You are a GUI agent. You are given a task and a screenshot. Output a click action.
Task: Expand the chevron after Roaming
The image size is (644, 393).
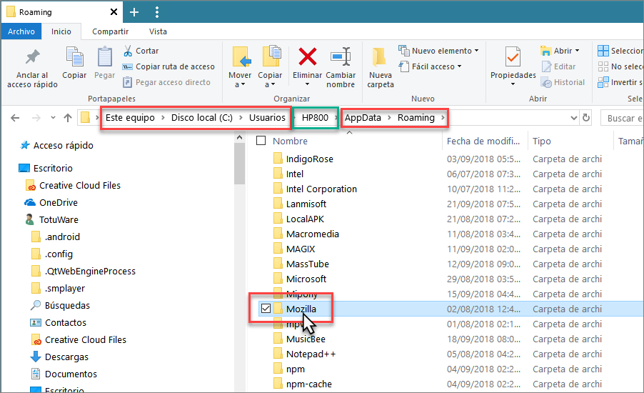tap(443, 118)
